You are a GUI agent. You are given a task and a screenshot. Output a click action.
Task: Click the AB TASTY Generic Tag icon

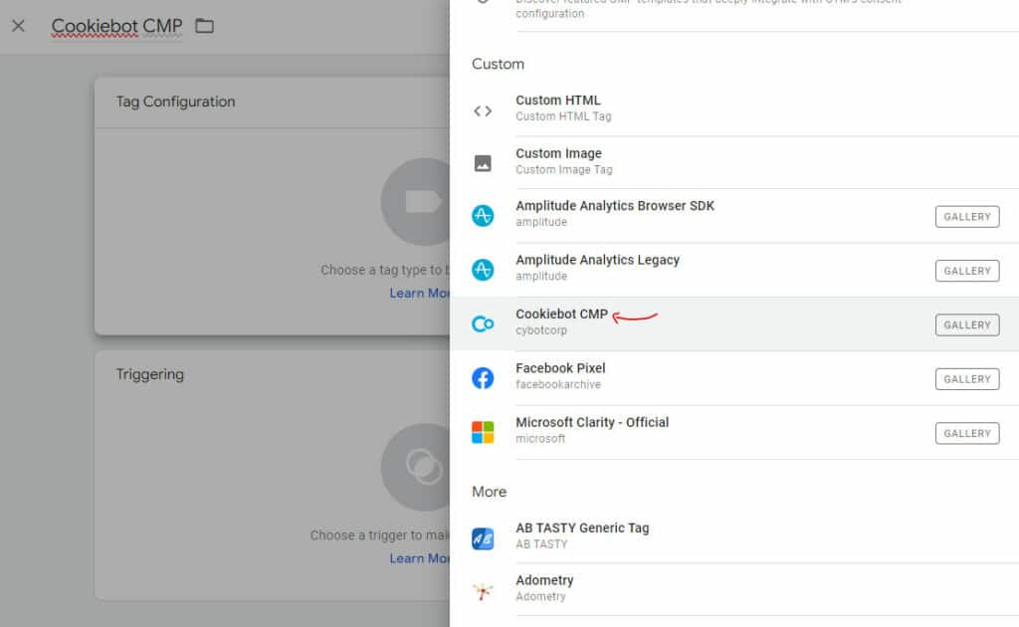[483, 538]
